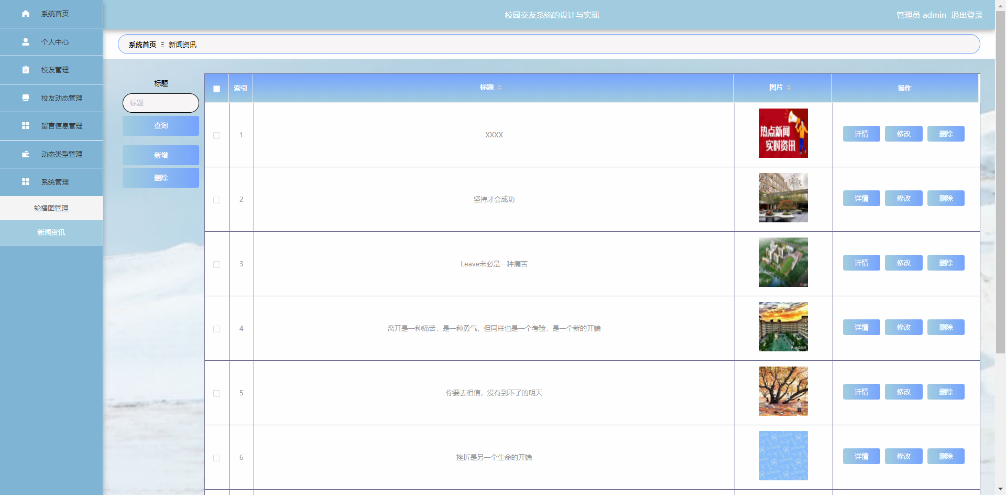Check the checkbox for row 6 挫折是另一个生命的开端

pos(216,458)
